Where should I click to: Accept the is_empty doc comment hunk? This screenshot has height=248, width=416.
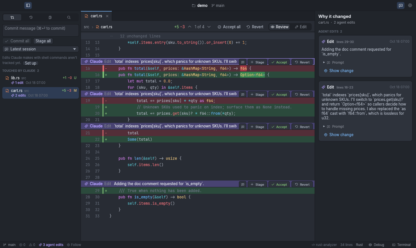tap(279, 185)
